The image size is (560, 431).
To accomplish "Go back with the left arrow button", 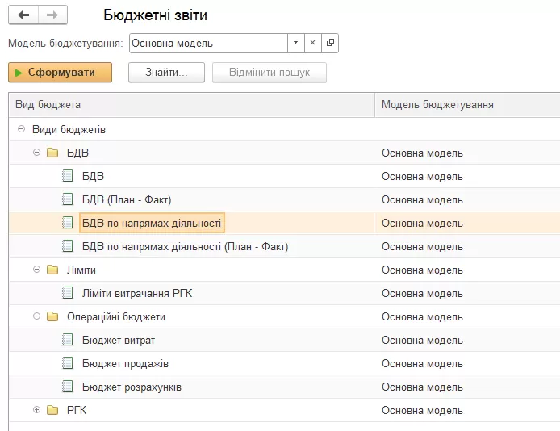I will click(23, 15).
